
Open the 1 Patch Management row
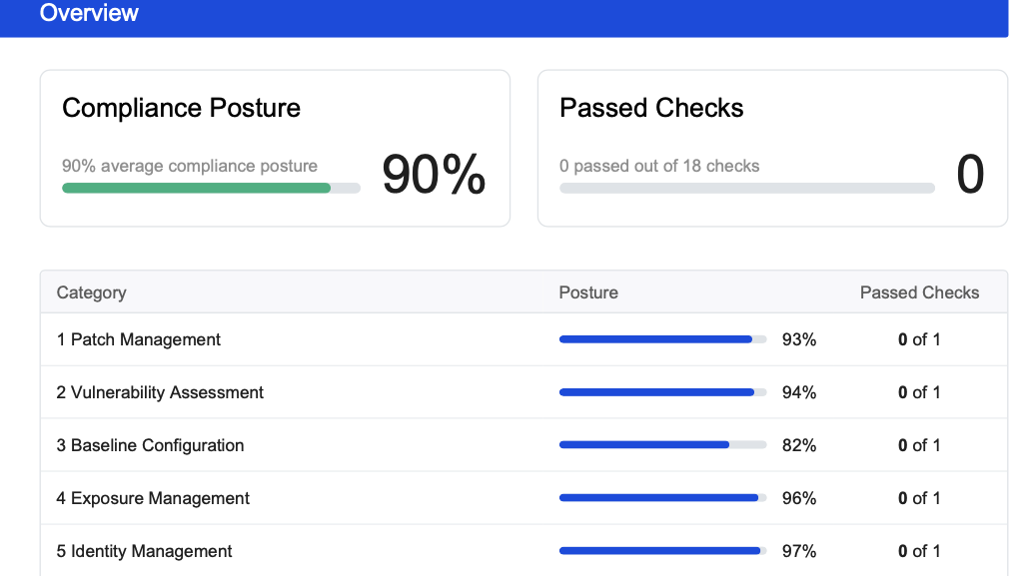click(523, 339)
